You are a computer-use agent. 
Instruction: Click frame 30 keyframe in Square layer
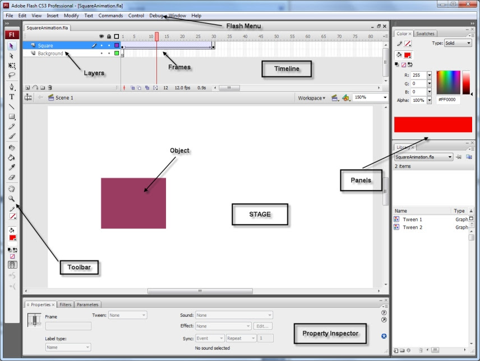pos(214,45)
